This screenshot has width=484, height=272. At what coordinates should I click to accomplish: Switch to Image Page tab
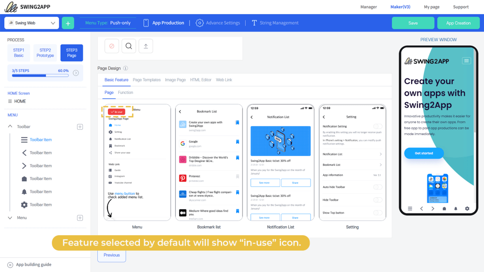[175, 80]
